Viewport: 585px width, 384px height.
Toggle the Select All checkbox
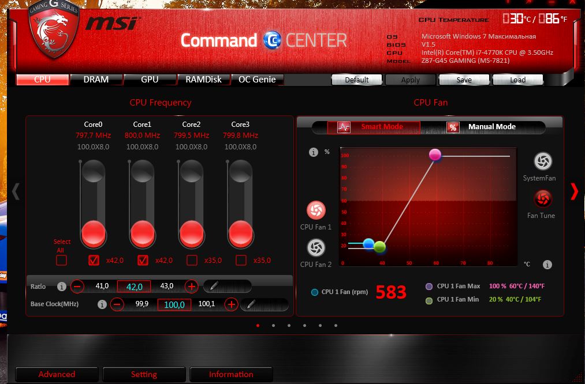[x=62, y=260]
